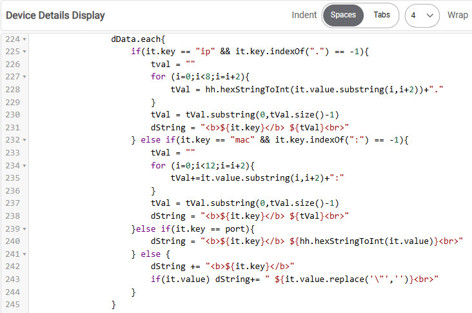Image resolution: width=472 pixels, height=313 pixels.
Task: Fold the ip if-block at line 225
Action: (x=25, y=51)
